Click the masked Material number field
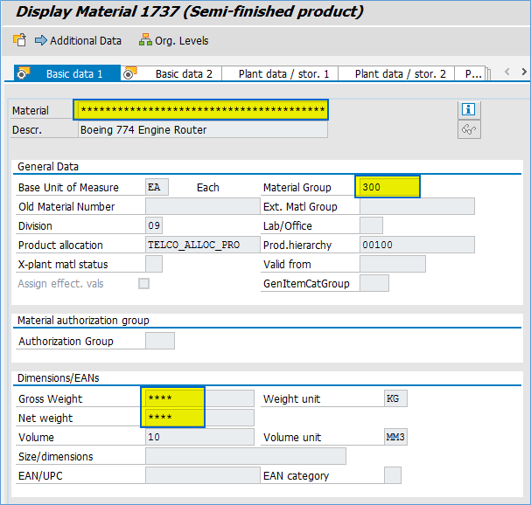Image resolution: width=531 pixels, height=505 pixels. (x=201, y=110)
